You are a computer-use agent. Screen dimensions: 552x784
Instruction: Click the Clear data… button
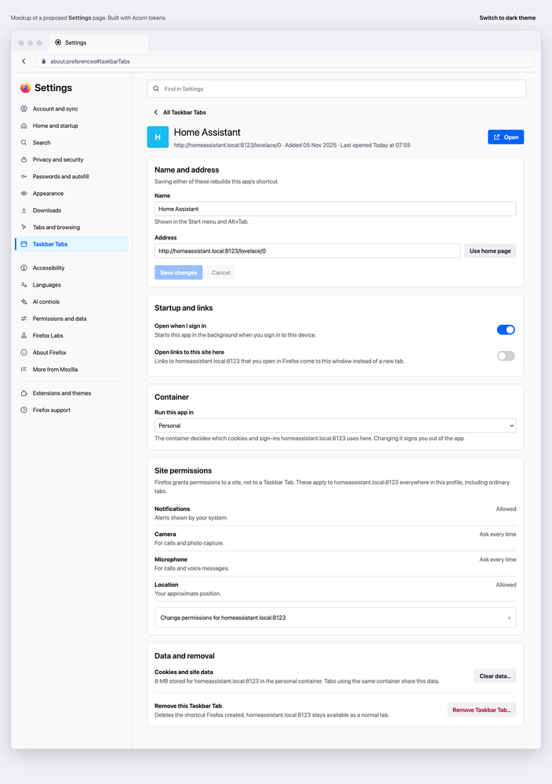click(x=495, y=676)
